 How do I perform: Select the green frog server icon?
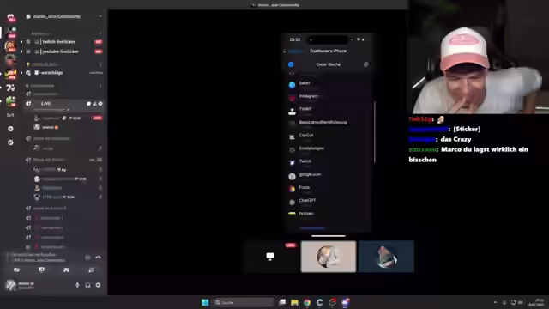tap(11, 102)
